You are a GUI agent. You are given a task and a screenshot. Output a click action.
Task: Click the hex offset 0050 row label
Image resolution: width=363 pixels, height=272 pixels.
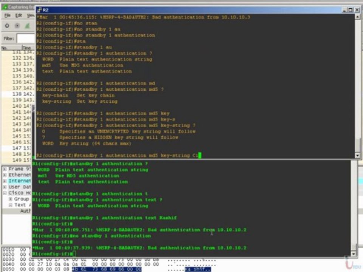point(8,269)
